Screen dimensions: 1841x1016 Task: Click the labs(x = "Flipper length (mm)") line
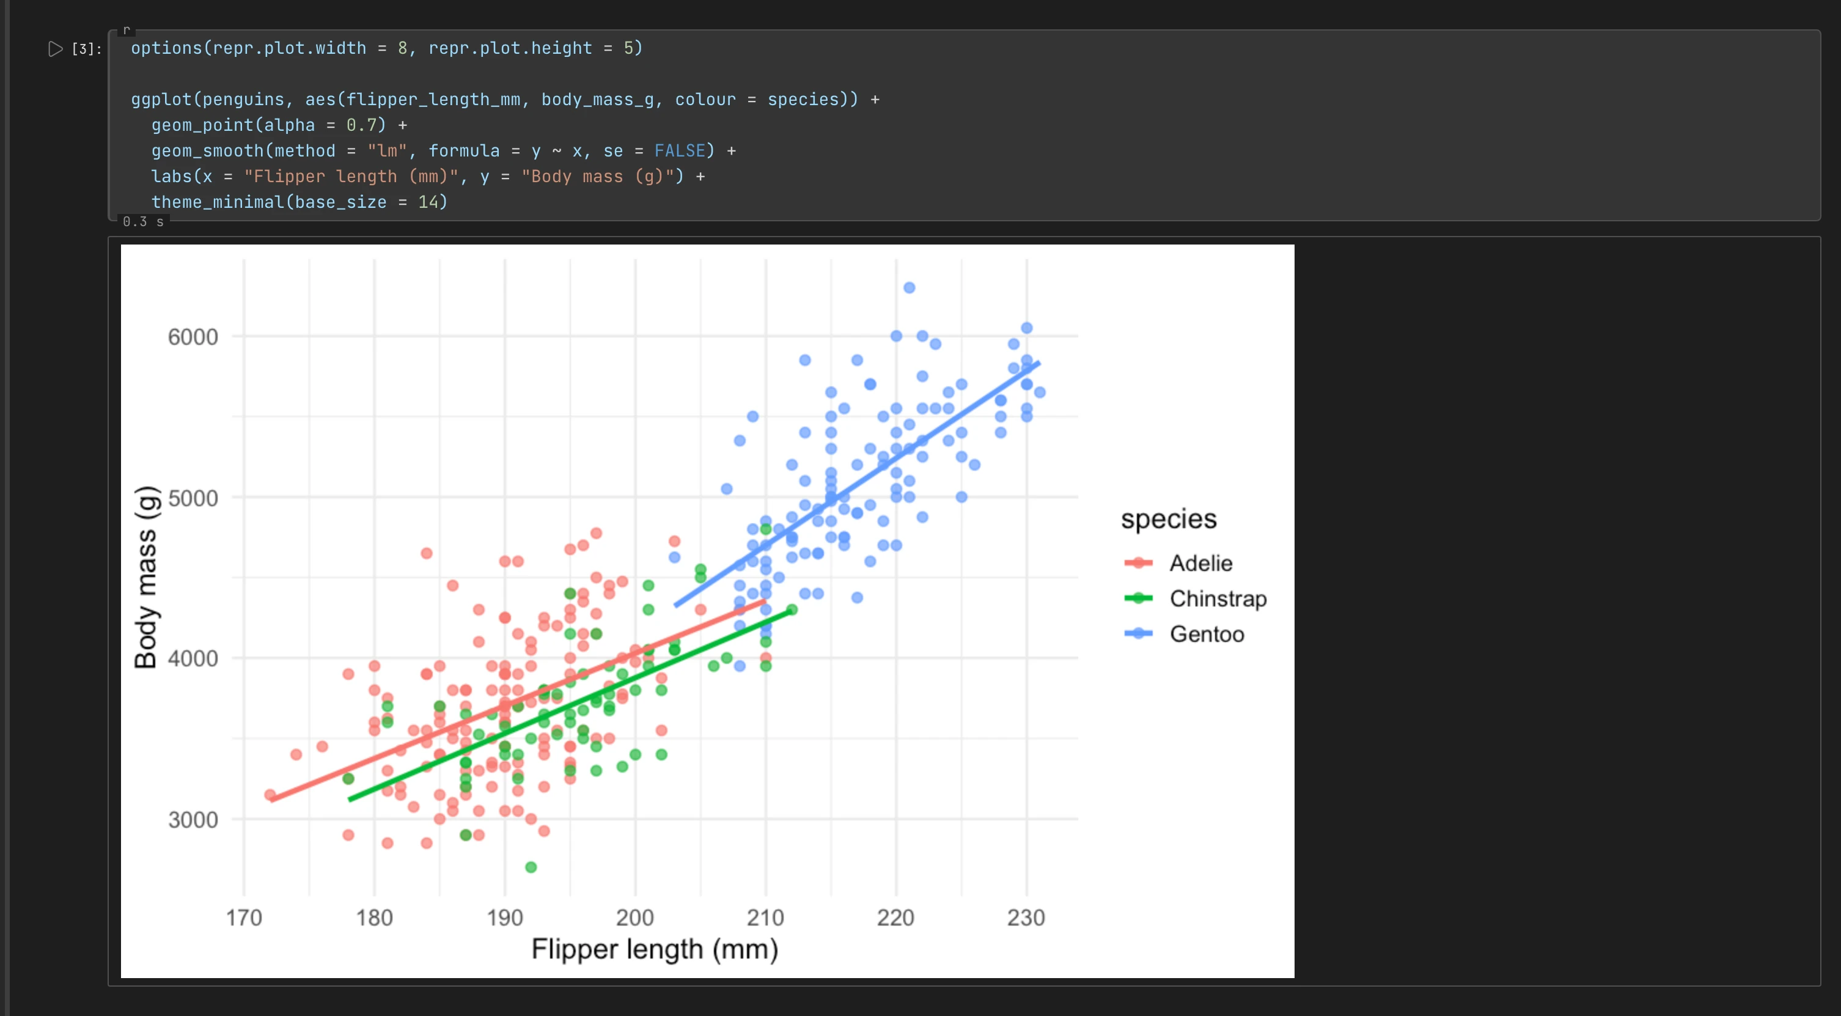click(428, 177)
